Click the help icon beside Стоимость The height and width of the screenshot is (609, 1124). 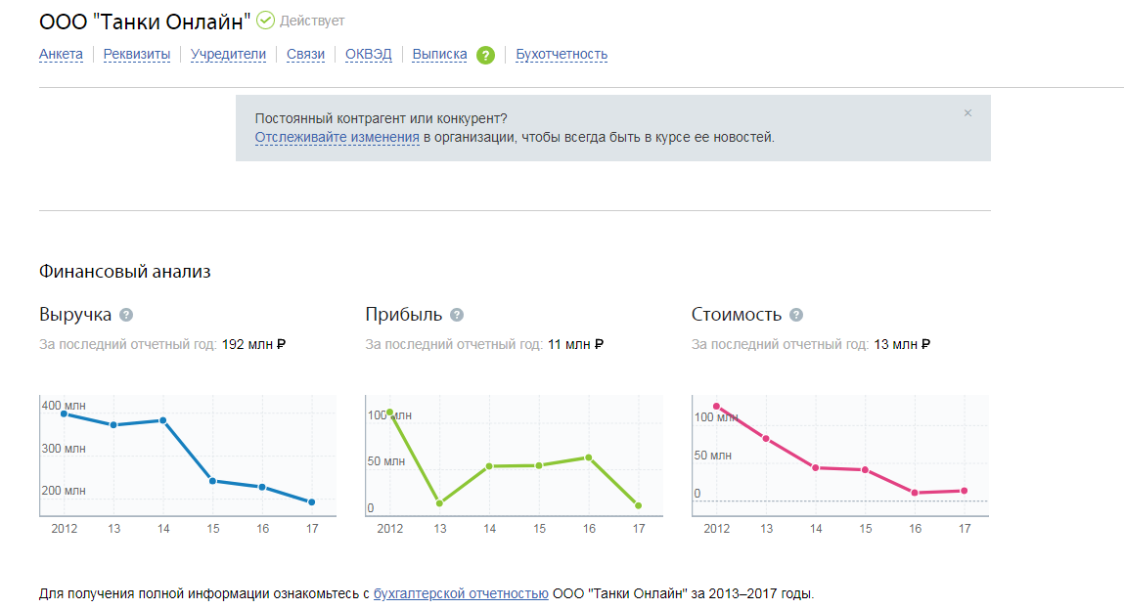pos(796,315)
